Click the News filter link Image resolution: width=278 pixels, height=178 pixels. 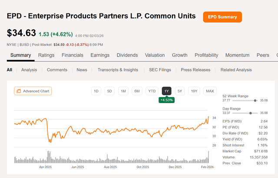pyautogui.click(x=82, y=70)
